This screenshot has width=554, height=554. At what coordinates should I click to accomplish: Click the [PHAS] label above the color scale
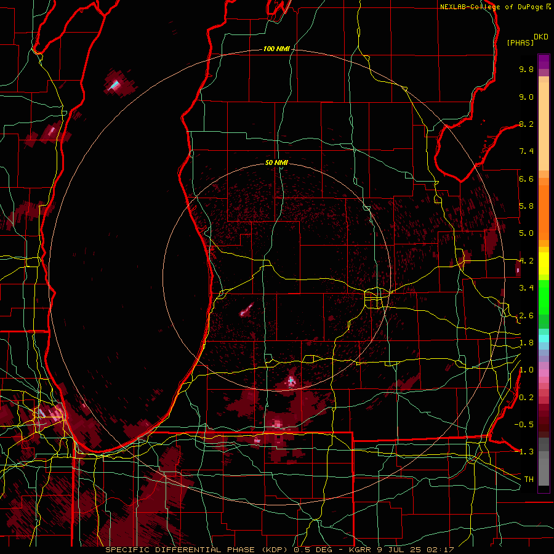(x=520, y=42)
